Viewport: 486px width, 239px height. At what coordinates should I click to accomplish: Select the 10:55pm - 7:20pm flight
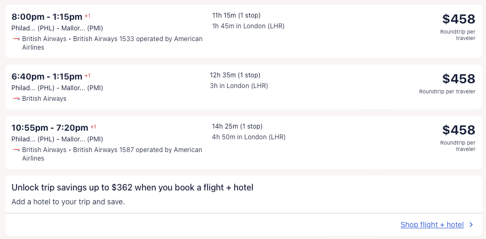click(x=50, y=128)
